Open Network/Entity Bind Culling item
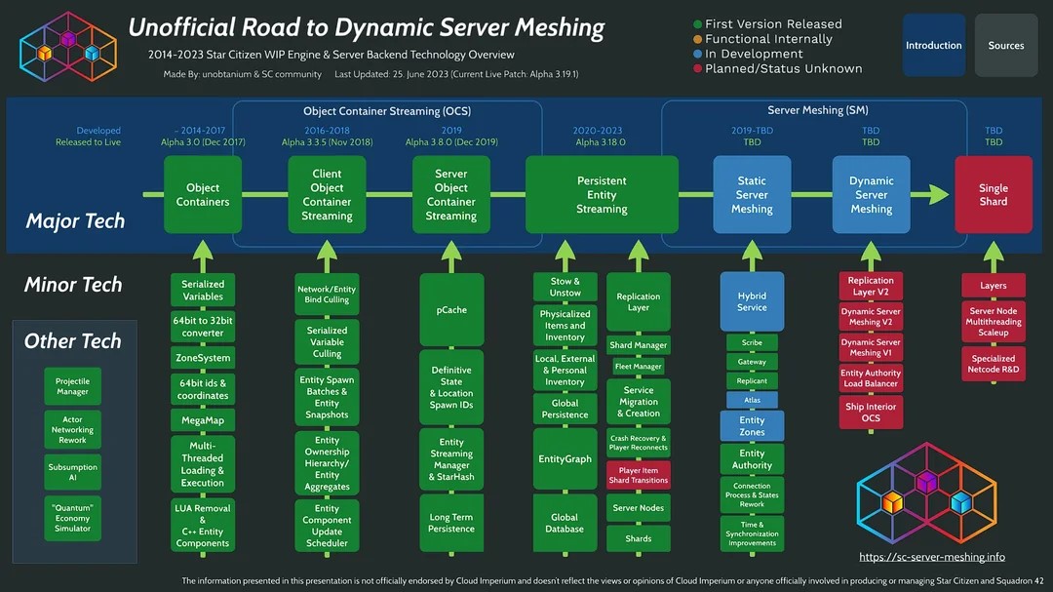1053x592 pixels. [x=327, y=295]
